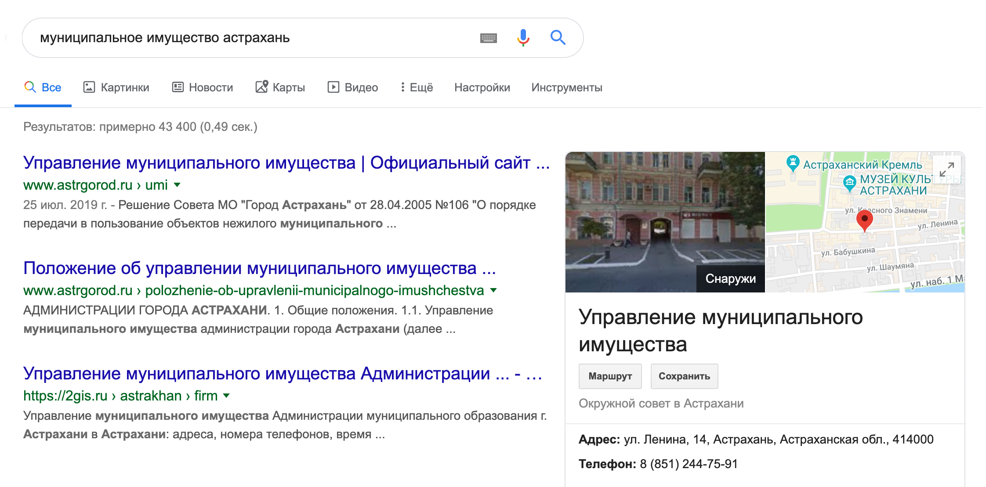Click the https://2gis.ru › astrakhan › firm URL
Image resolution: width=986 pixels, height=487 pixels.
pyautogui.click(x=120, y=396)
